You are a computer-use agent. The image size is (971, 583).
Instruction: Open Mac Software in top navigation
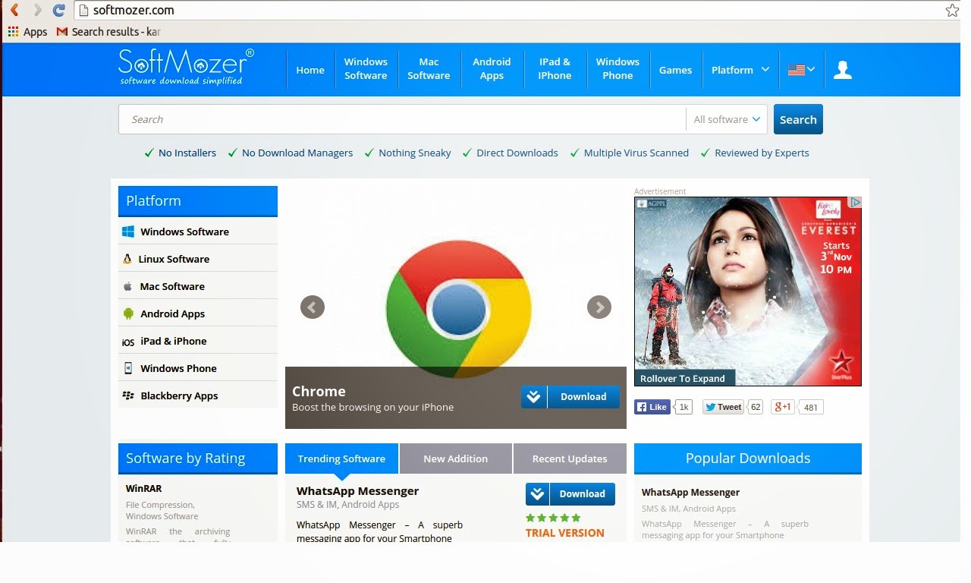(429, 69)
